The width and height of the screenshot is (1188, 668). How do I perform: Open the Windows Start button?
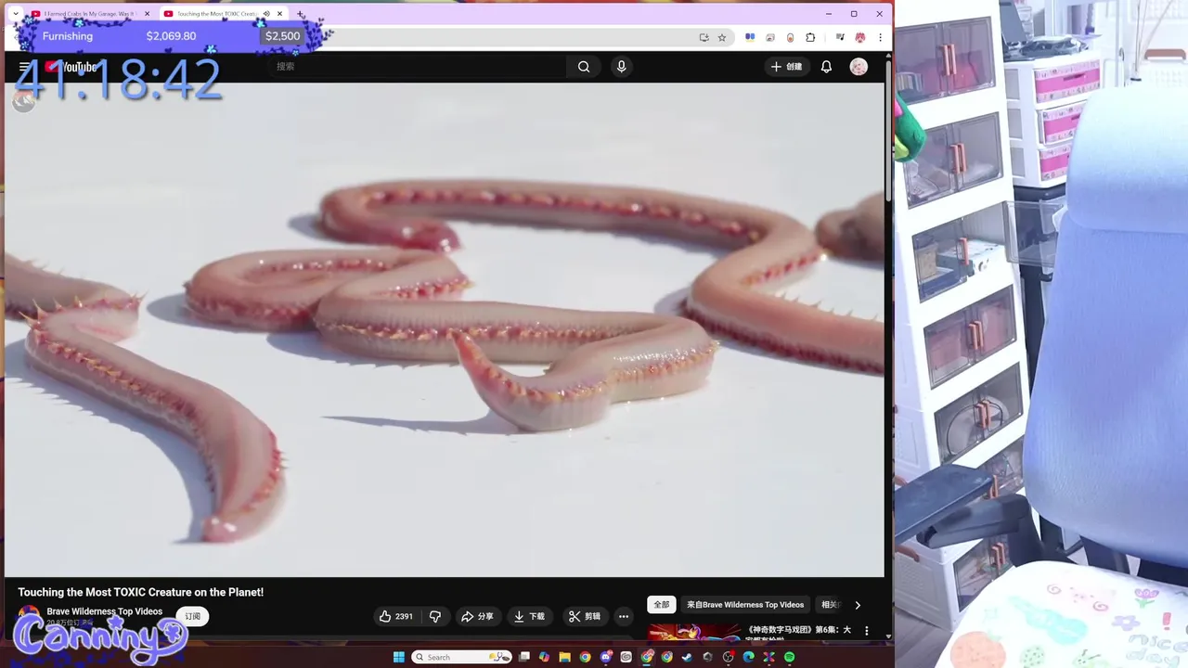click(x=399, y=657)
